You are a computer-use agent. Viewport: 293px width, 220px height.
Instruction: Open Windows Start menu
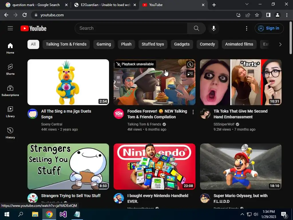point(7,214)
